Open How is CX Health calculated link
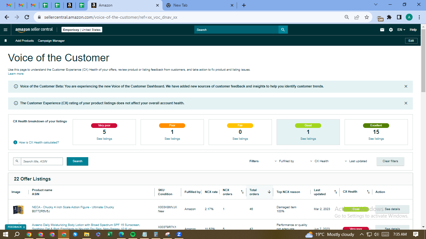The width and height of the screenshot is (426, 239). (x=39, y=142)
